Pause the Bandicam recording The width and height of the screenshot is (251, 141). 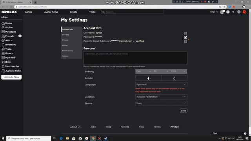click(x=201, y=2)
